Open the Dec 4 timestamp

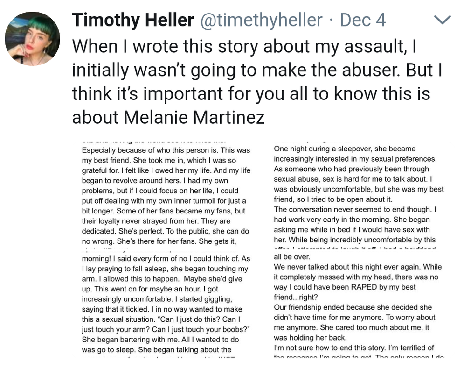[x=363, y=20]
